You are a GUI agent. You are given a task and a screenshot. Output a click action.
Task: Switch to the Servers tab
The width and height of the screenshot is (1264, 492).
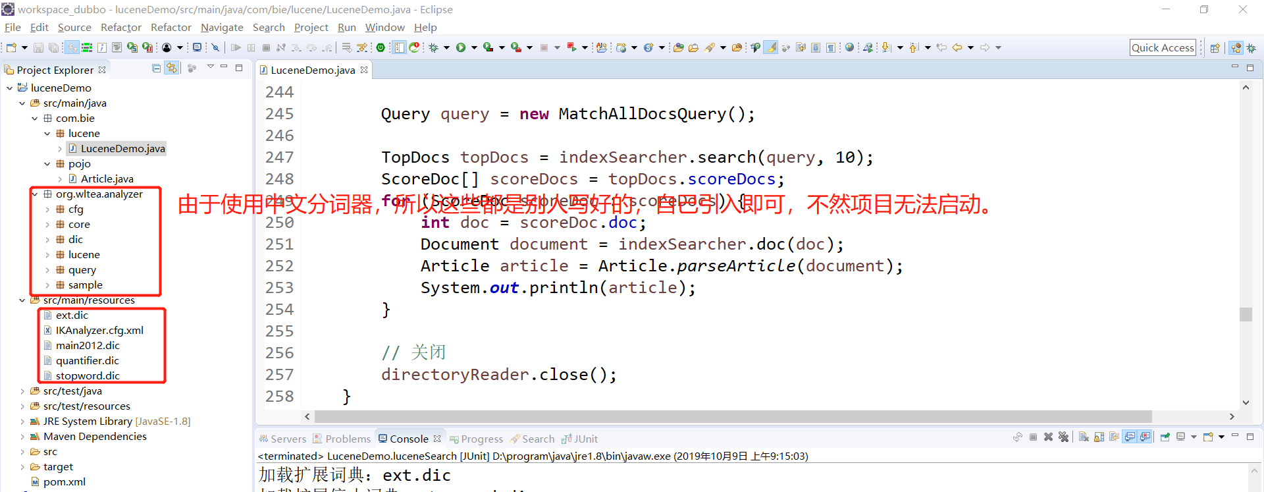(x=282, y=439)
